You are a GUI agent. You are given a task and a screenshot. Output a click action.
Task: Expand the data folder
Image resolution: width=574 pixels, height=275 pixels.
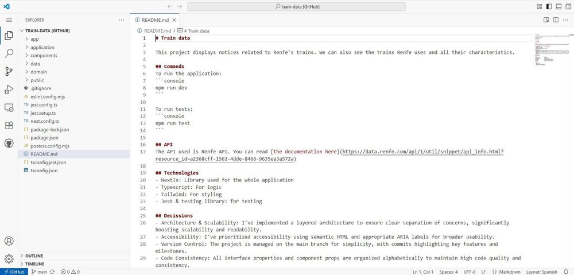73,64
